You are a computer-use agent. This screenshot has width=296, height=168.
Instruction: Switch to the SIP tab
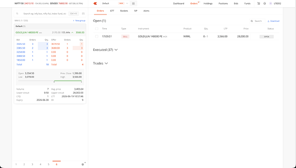pyautogui.click(x=136, y=11)
